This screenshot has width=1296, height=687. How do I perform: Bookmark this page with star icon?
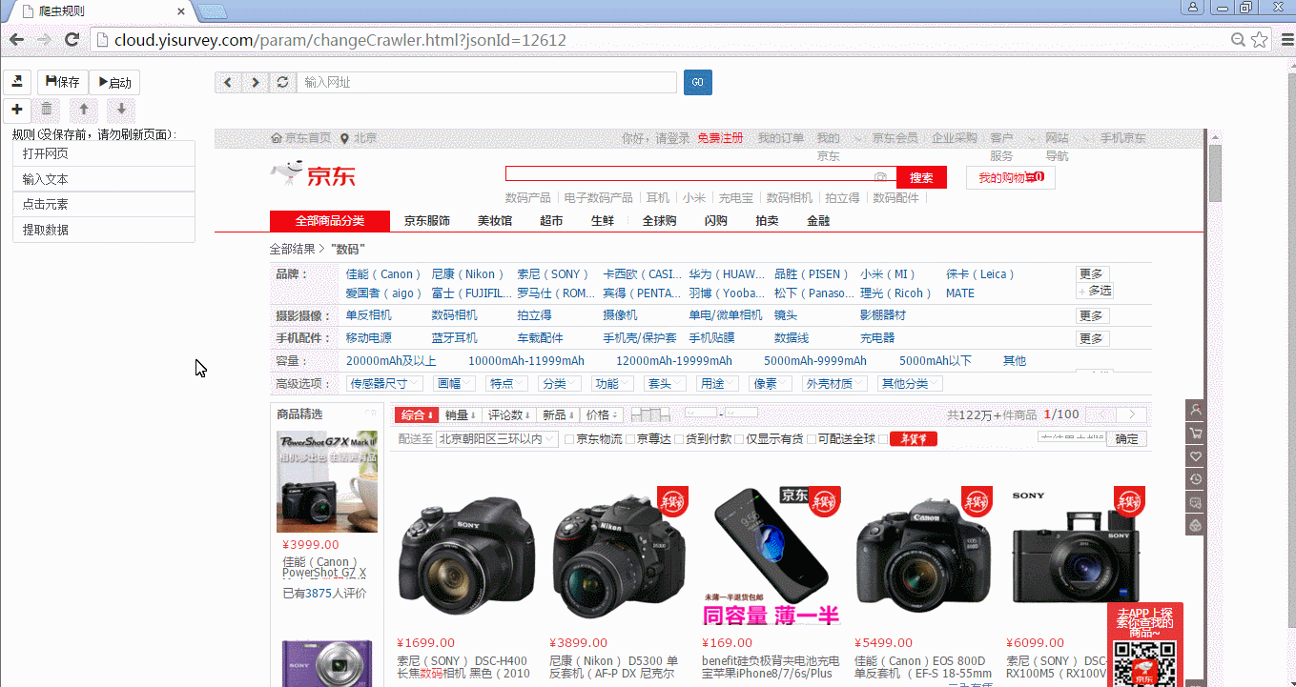[1259, 40]
